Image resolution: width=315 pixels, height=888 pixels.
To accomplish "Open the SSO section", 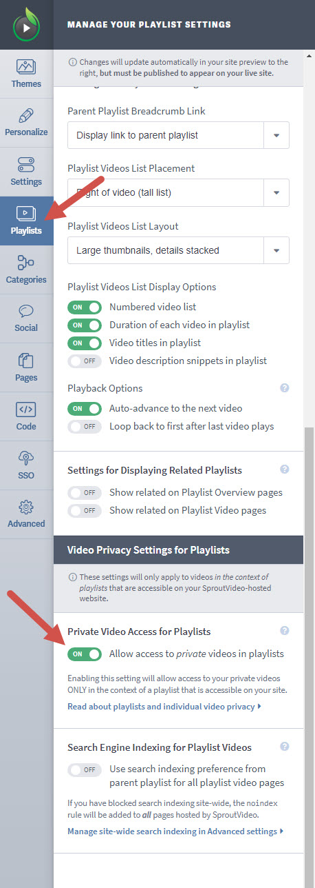I will [27, 465].
